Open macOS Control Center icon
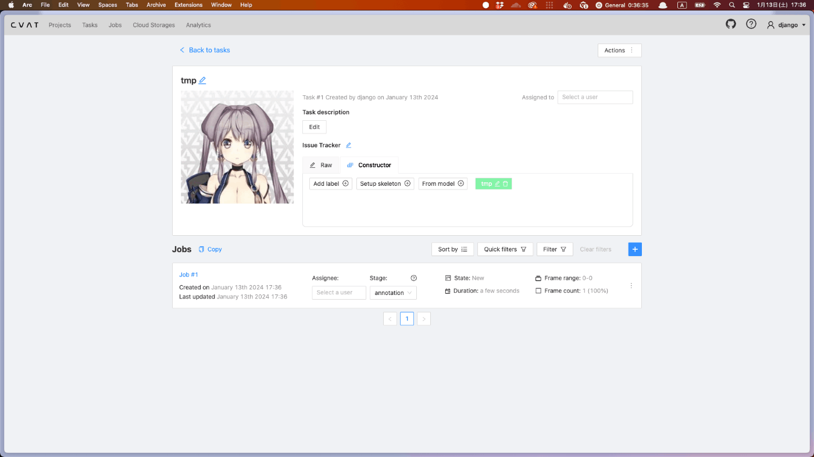 (746, 5)
